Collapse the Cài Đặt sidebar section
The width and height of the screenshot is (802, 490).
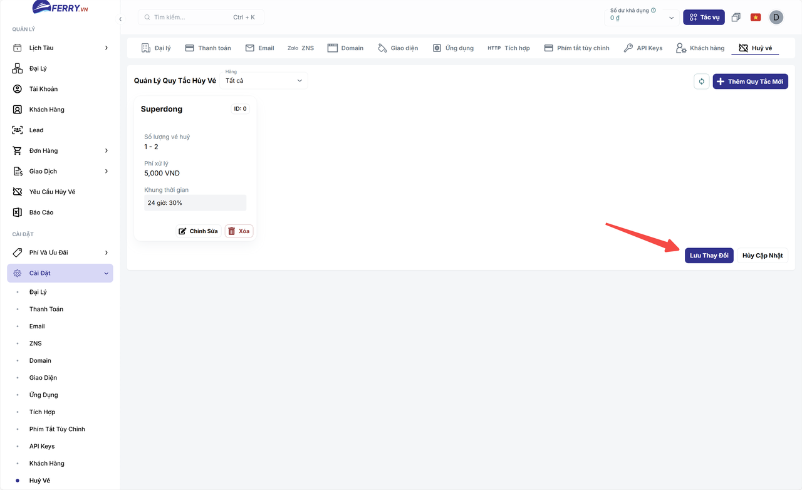(60, 273)
